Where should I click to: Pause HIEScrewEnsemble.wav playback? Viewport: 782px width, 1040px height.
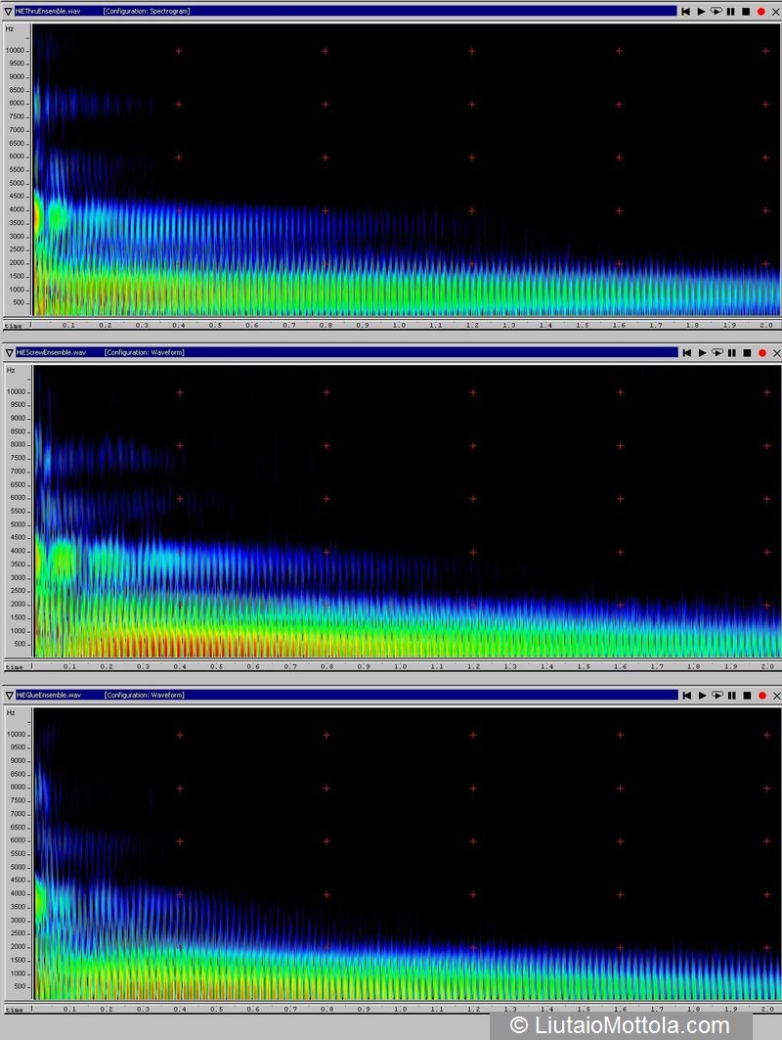point(732,353)
